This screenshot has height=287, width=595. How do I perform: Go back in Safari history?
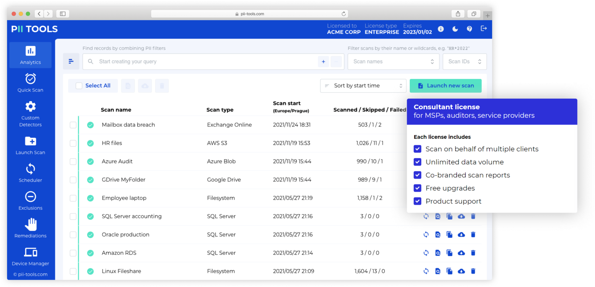point(39,14)
